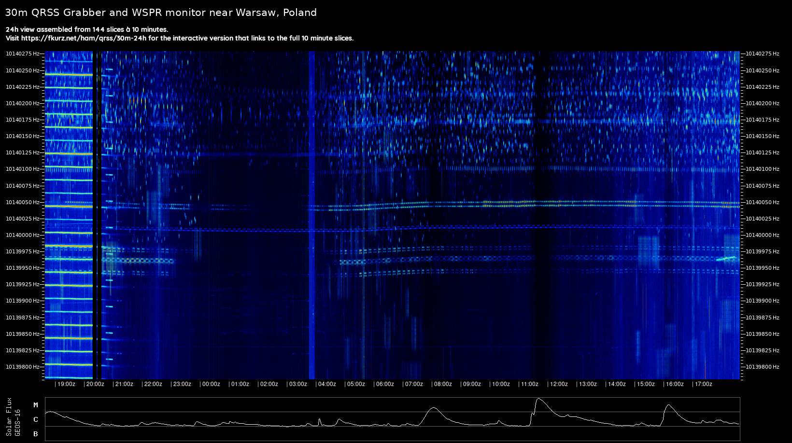Click the 16:00z solar flux peak

669,405
